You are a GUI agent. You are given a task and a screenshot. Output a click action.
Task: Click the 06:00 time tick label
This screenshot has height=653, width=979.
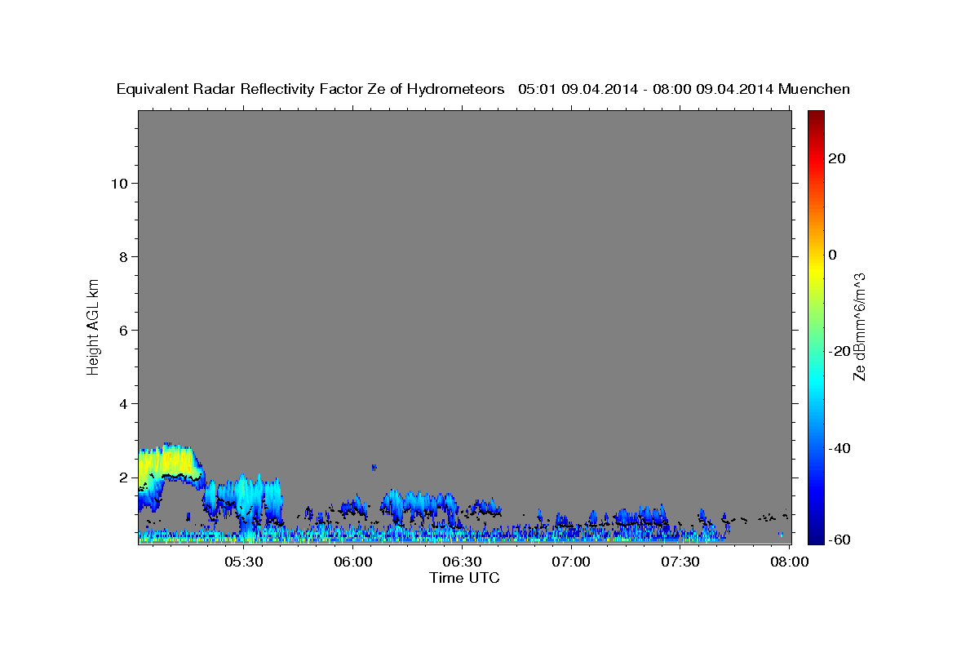[x=352, y=562]
